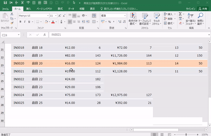The height and width of the screenshot is (136, 211).
Task: Change the text orientation angle
Action: click(x=84, y=15)
